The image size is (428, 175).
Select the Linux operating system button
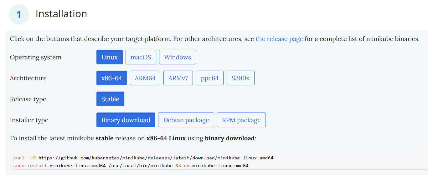click(x=110, y=57)
